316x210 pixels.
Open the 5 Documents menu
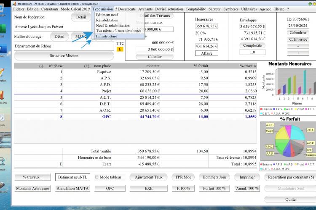point(126,9)
